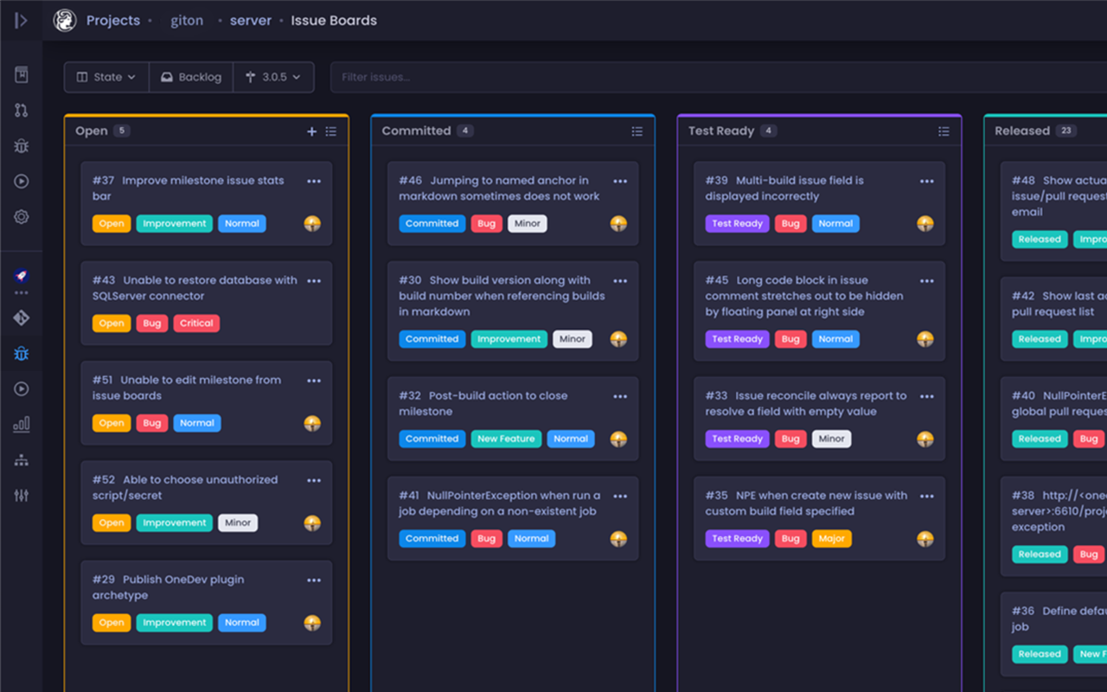Open the Backlog button
Screen dimensions: 1107x692
[x=191, y=77]
